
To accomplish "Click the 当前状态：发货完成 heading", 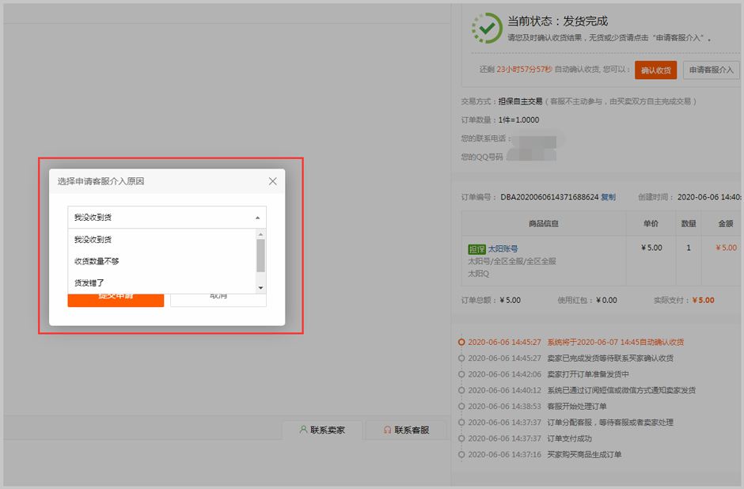I will pyautogui.click(x=557, y=21).
